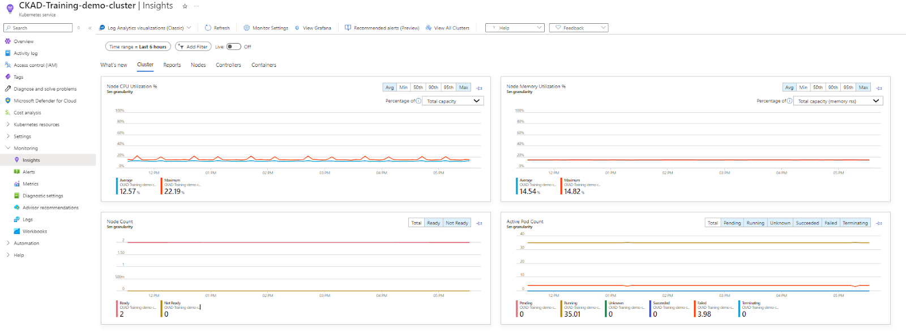Click the Diagnostic settings icon

[x=17, y=196]
